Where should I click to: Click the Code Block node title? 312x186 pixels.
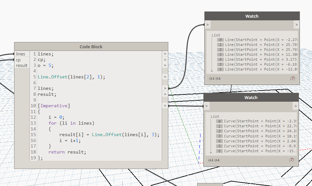(91, 47)
